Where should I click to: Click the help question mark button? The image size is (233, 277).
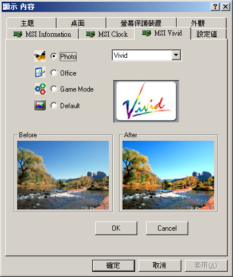(215, 7)
